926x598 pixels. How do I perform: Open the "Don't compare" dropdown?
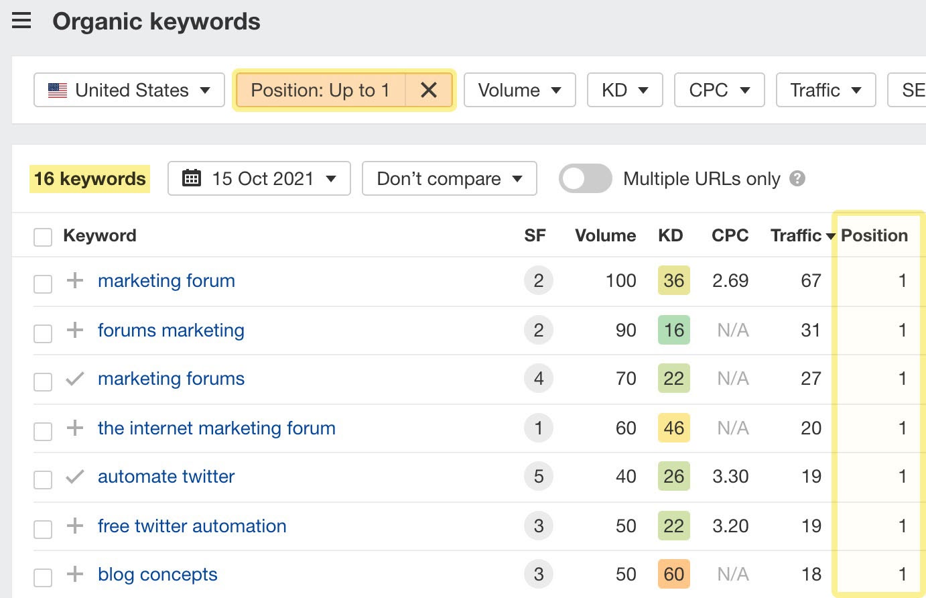tap(449, 178)
